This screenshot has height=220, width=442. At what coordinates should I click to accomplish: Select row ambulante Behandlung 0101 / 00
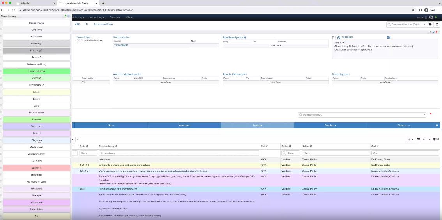[256, 165]
